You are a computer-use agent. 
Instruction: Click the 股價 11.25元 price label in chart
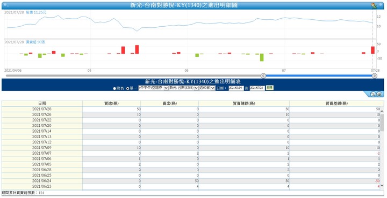(36, 12)
